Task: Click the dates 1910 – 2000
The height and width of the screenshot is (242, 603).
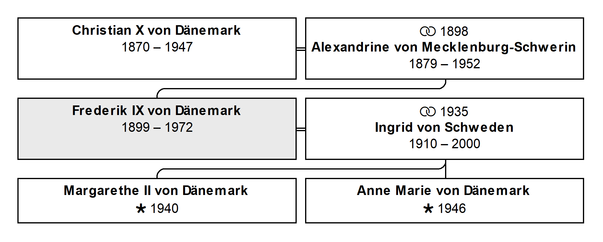Action: click(445, 144)
